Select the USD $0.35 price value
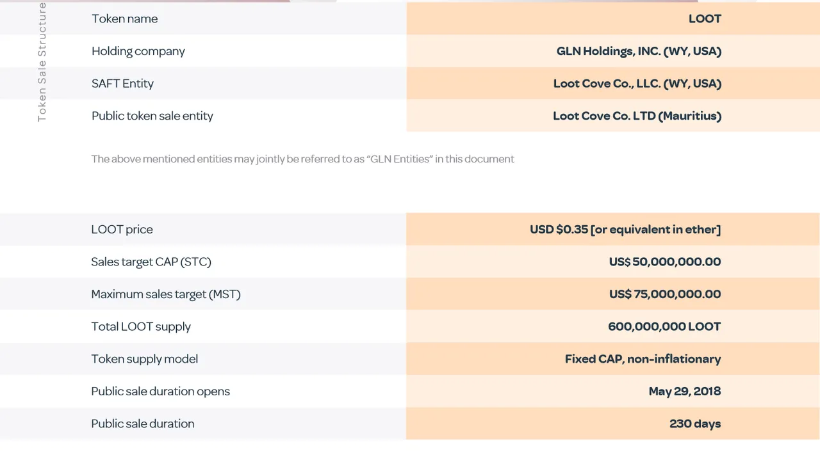This screenshot has width=820, height=451. pyautogui.click(x=625, y=229)
